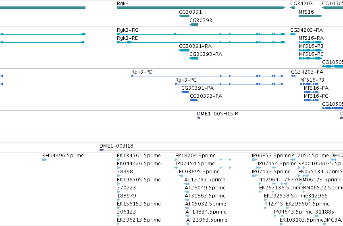Select the 206123 label
The image size is (343, 226).
pos(127,212)
